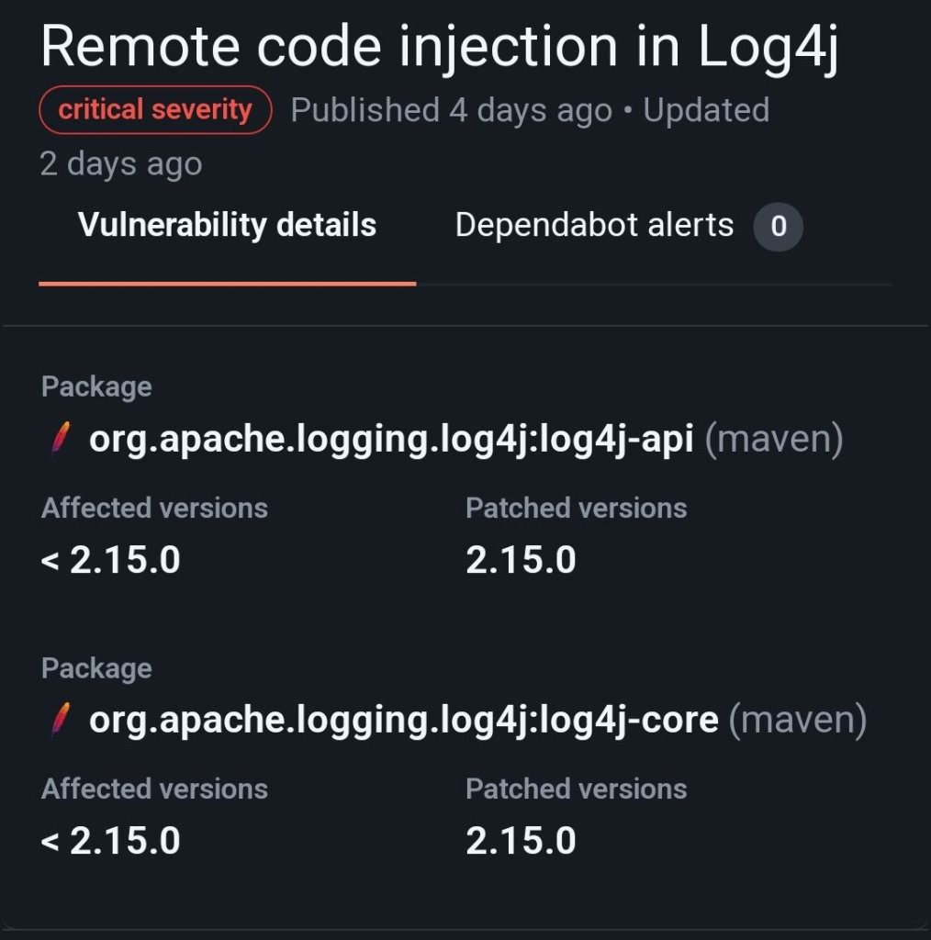Open the org.apache.logging.log4j:log4j-core package link
931x940 pixels.
[x=403, y=721]
